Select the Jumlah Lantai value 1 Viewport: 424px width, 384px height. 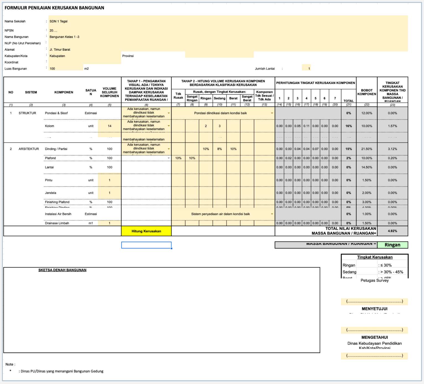pyautogui.click(x=306, y=68)
